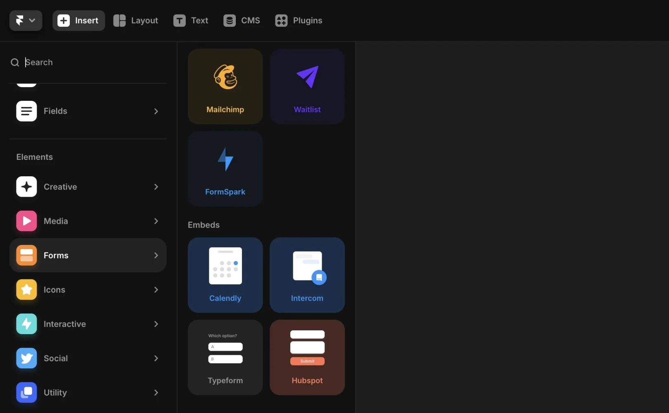The image size is (669, 413).
Task: Click the Creative sparkle icon
Action: click(26, 187)
